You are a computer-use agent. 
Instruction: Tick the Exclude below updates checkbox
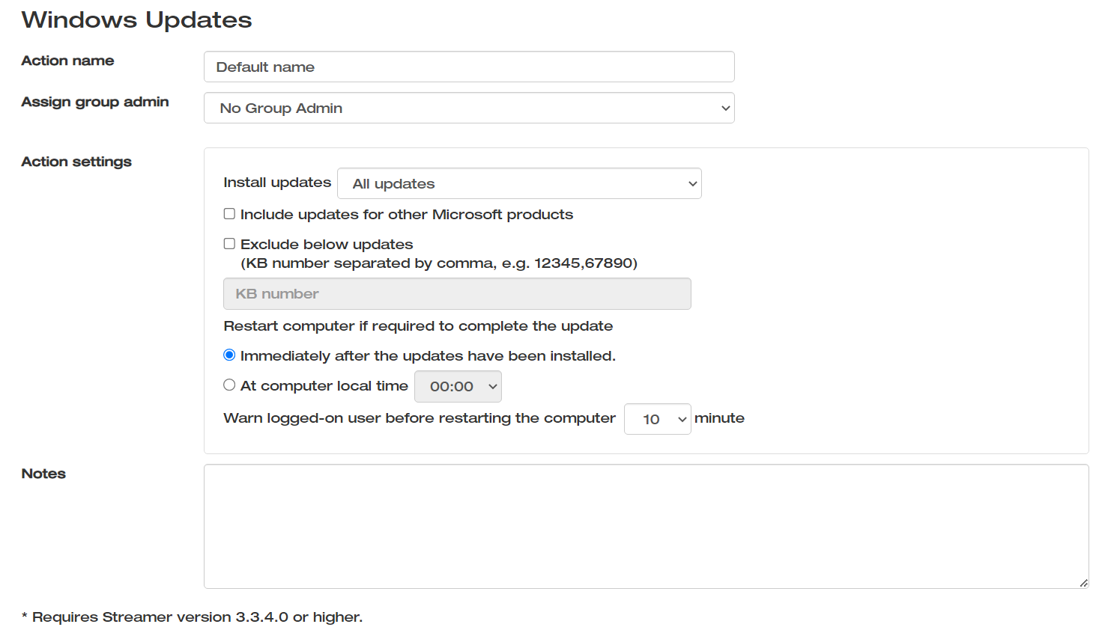coord(229,244)
